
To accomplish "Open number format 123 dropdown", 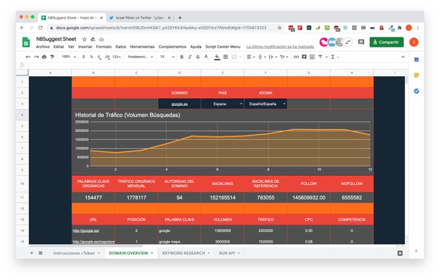I will click(116, 57).
